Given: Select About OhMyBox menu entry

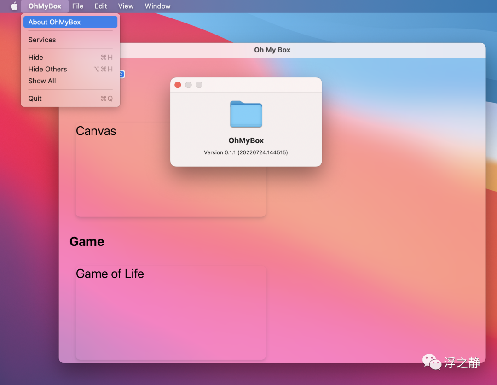Looking at the screenshot, I should tap(70, 22).
